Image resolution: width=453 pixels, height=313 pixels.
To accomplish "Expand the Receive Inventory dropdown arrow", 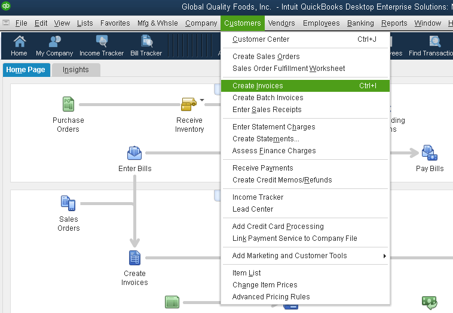I will tap(202, 100).
